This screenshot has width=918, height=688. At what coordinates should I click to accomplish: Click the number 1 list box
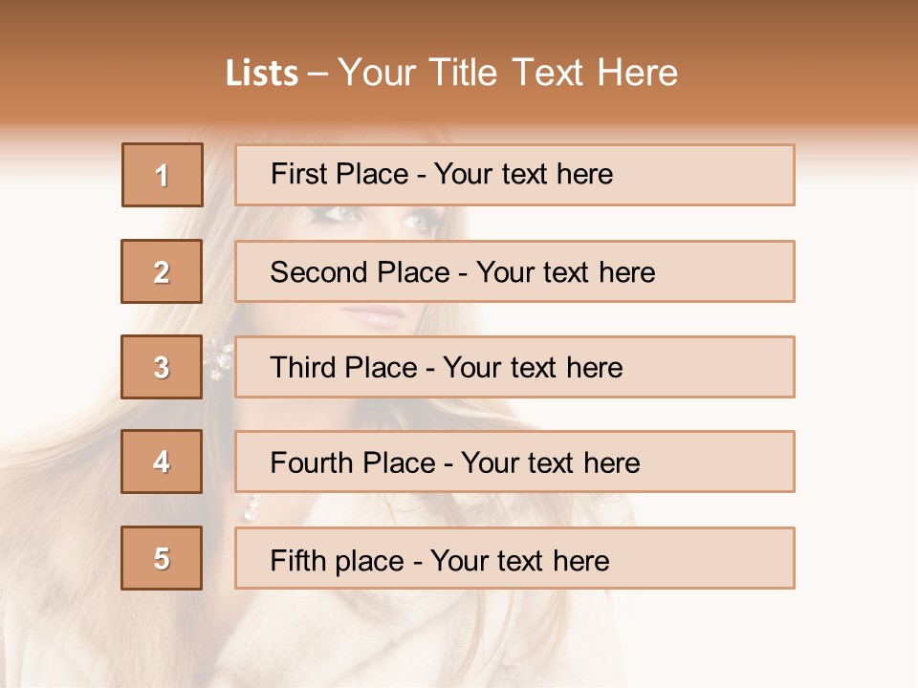163,175
